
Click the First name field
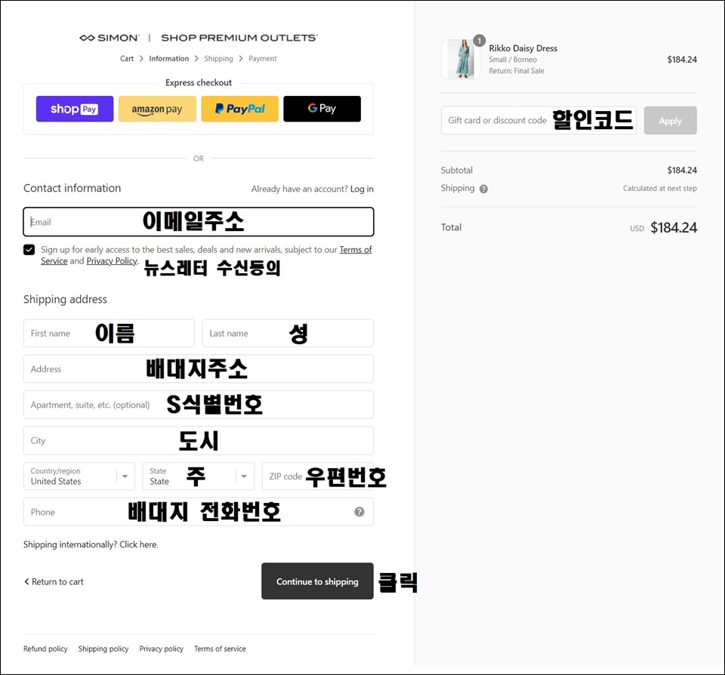(x=109, y=333)
